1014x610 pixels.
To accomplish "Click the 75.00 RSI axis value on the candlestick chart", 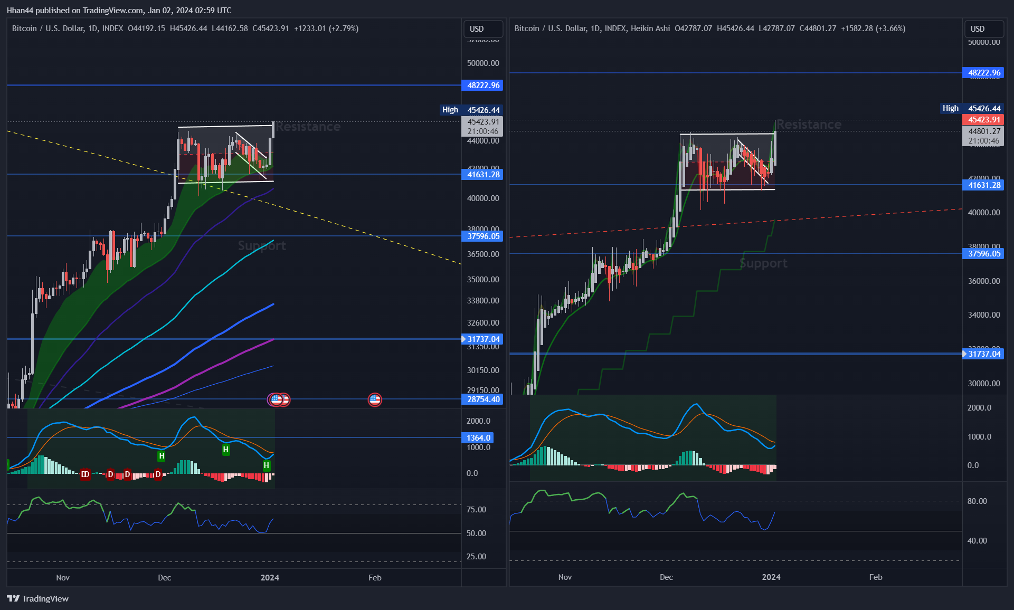I will [x=476, y=510].
